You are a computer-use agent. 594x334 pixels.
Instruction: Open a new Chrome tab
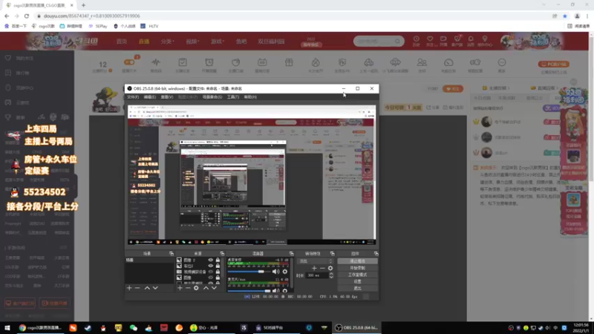coord(83,5)
